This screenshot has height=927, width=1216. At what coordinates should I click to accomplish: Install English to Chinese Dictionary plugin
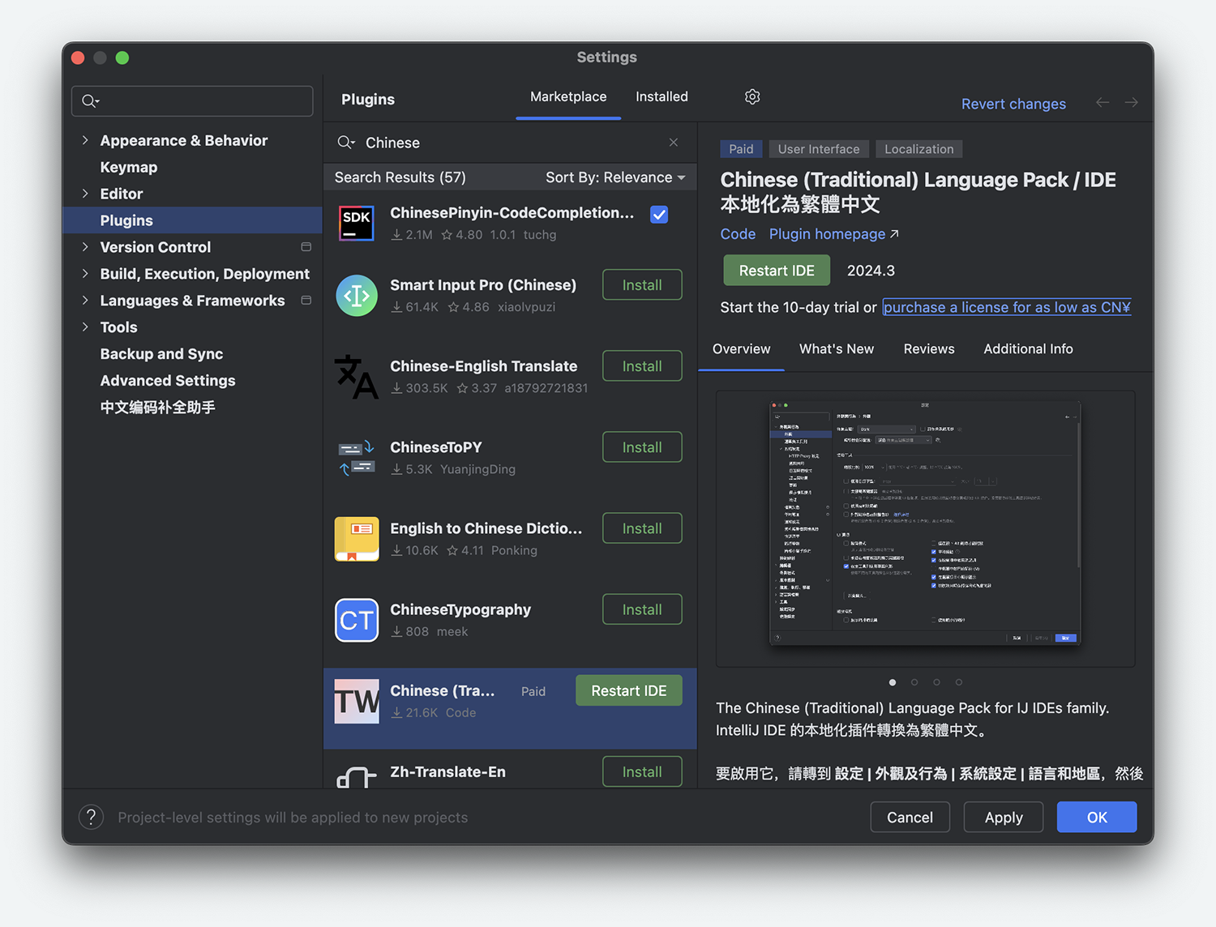click(642, 528)
